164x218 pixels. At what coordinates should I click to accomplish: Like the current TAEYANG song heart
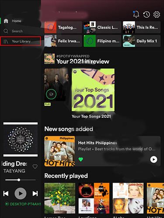(x=35, y=167)
